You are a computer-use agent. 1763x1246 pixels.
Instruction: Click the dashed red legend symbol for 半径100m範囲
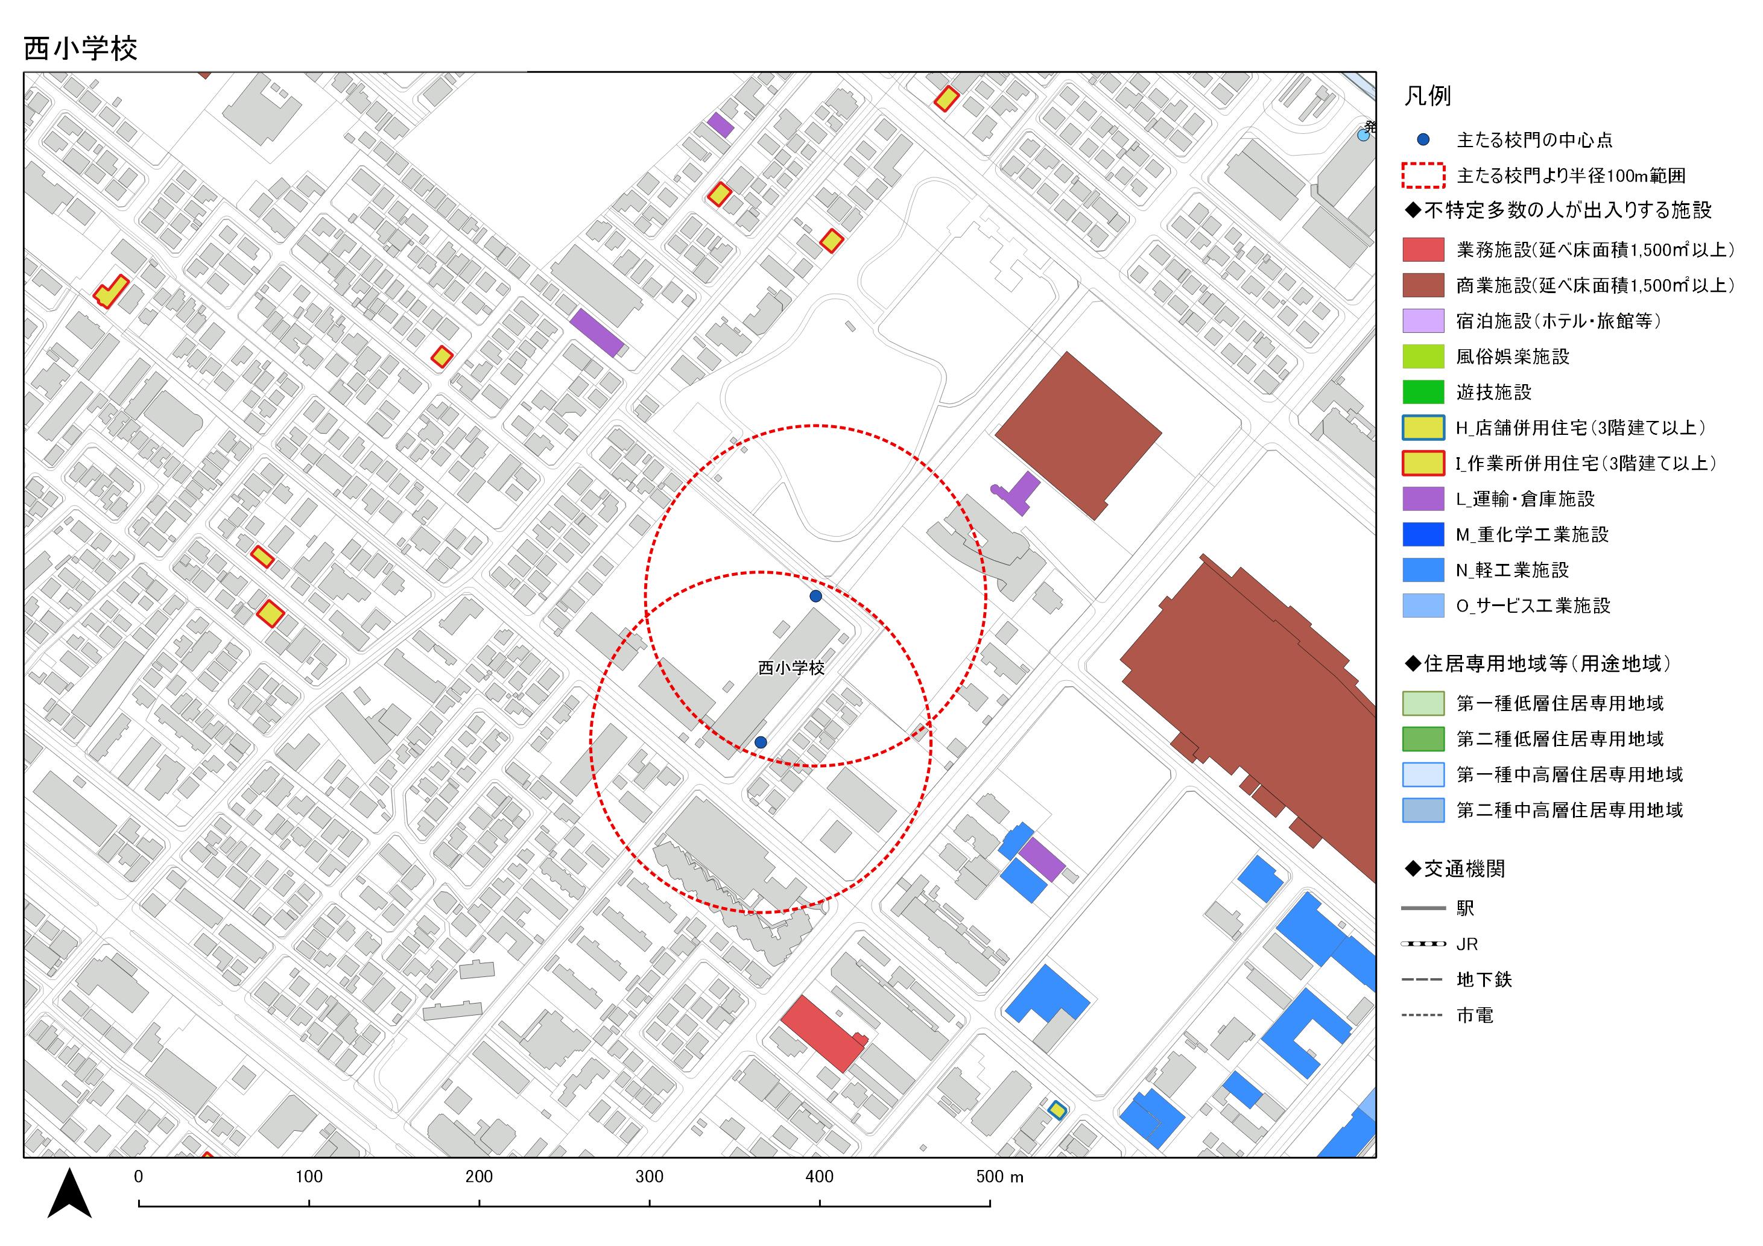coord(1423,176)
